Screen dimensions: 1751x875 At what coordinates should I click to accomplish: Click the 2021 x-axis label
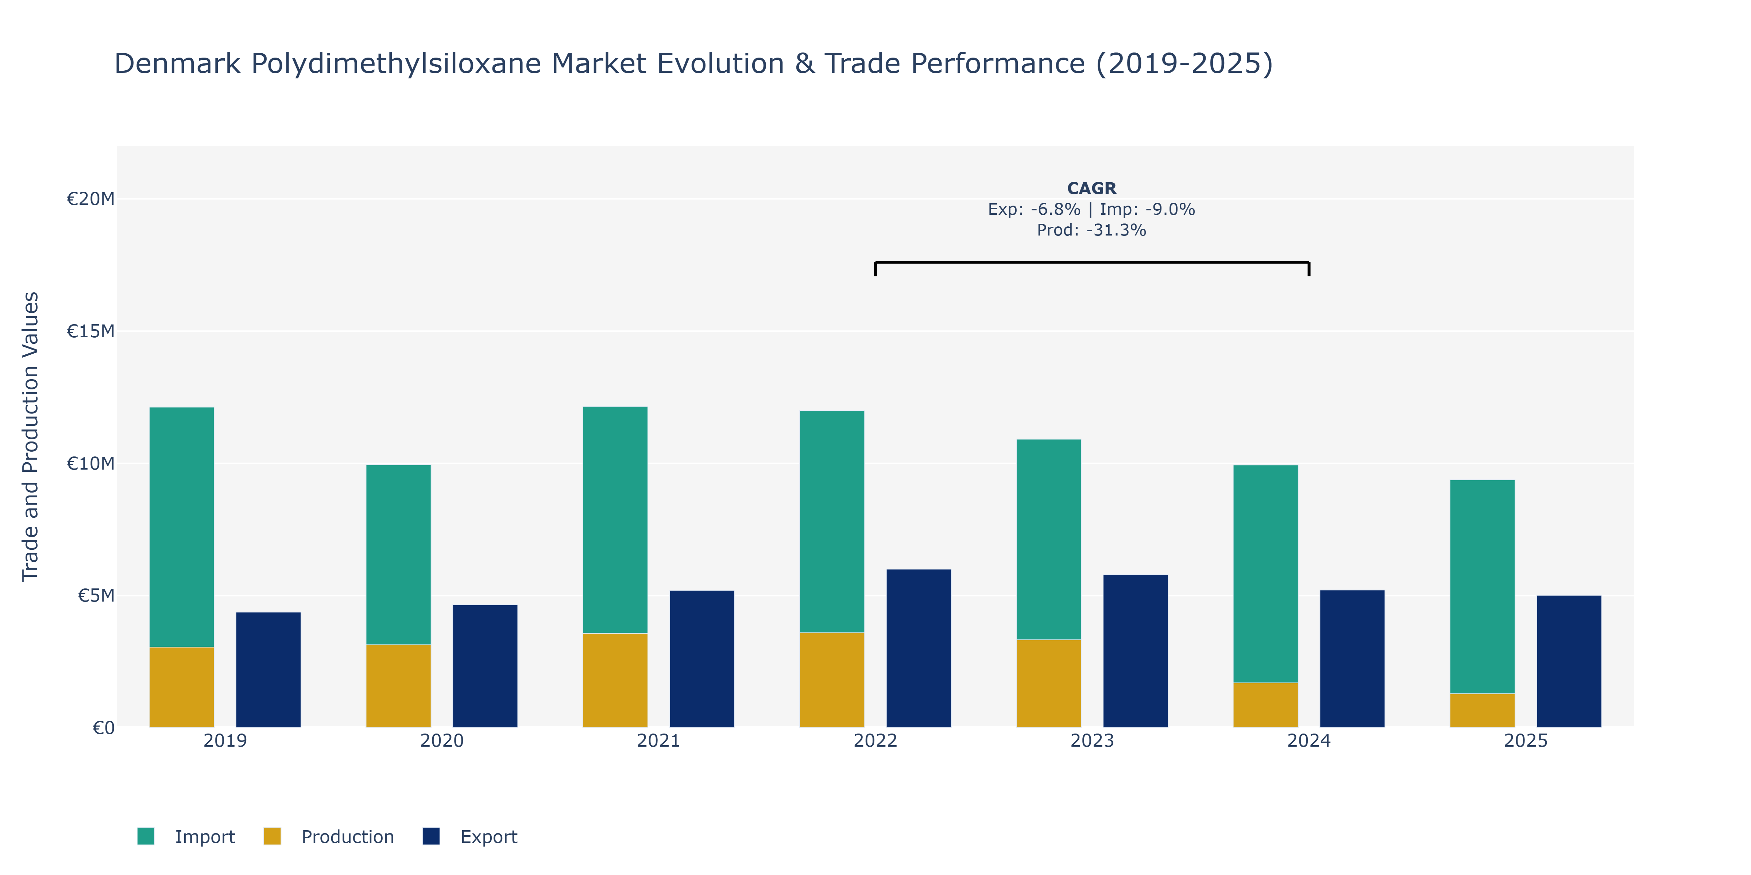(x=659, y=740)
